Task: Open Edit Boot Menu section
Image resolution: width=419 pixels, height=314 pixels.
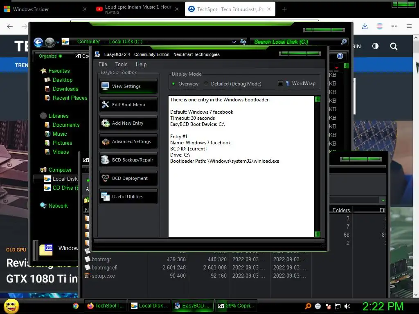Action: [x=128, y=105]
